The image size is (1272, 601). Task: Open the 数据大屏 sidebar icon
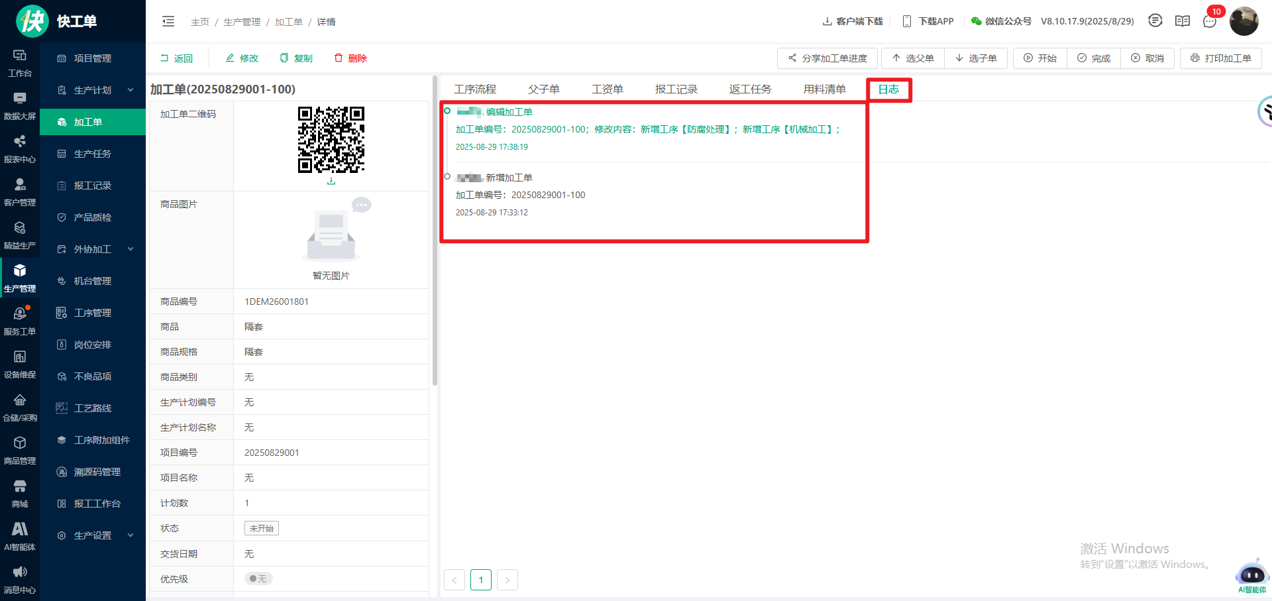coord(20,105)
